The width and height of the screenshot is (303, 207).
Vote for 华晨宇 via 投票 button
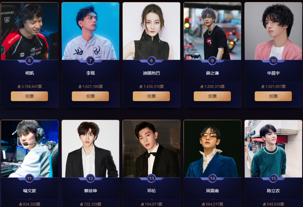click(x=273, y=96)
